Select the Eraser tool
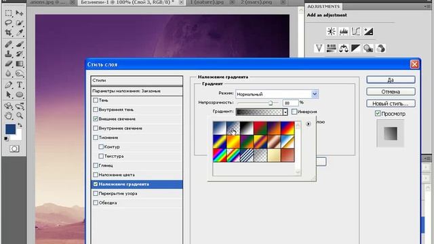Screen dimensions: 434x244 (8, 64)
